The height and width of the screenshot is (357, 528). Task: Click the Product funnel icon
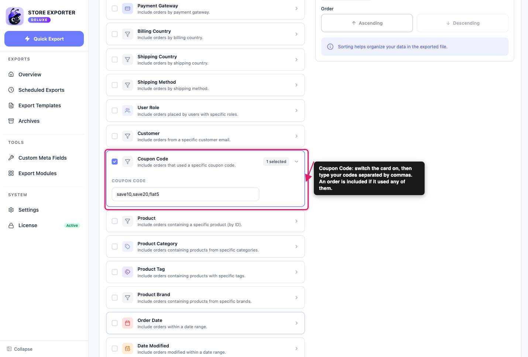[127, 221]
